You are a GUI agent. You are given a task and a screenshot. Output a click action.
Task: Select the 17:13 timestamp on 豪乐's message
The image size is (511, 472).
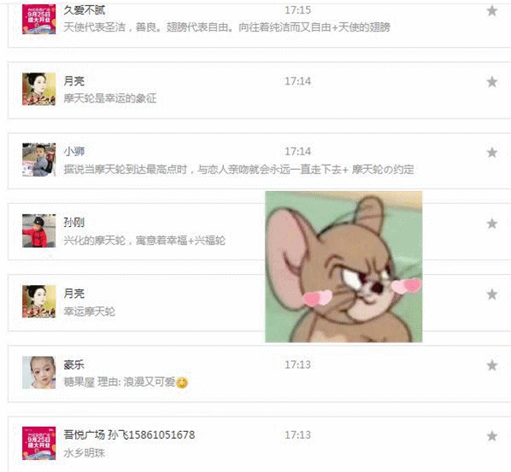coord(298,364)
